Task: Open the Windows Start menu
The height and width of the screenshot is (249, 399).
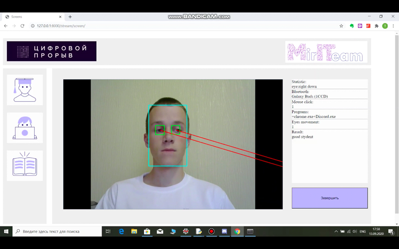Action: tap(6, 231)
